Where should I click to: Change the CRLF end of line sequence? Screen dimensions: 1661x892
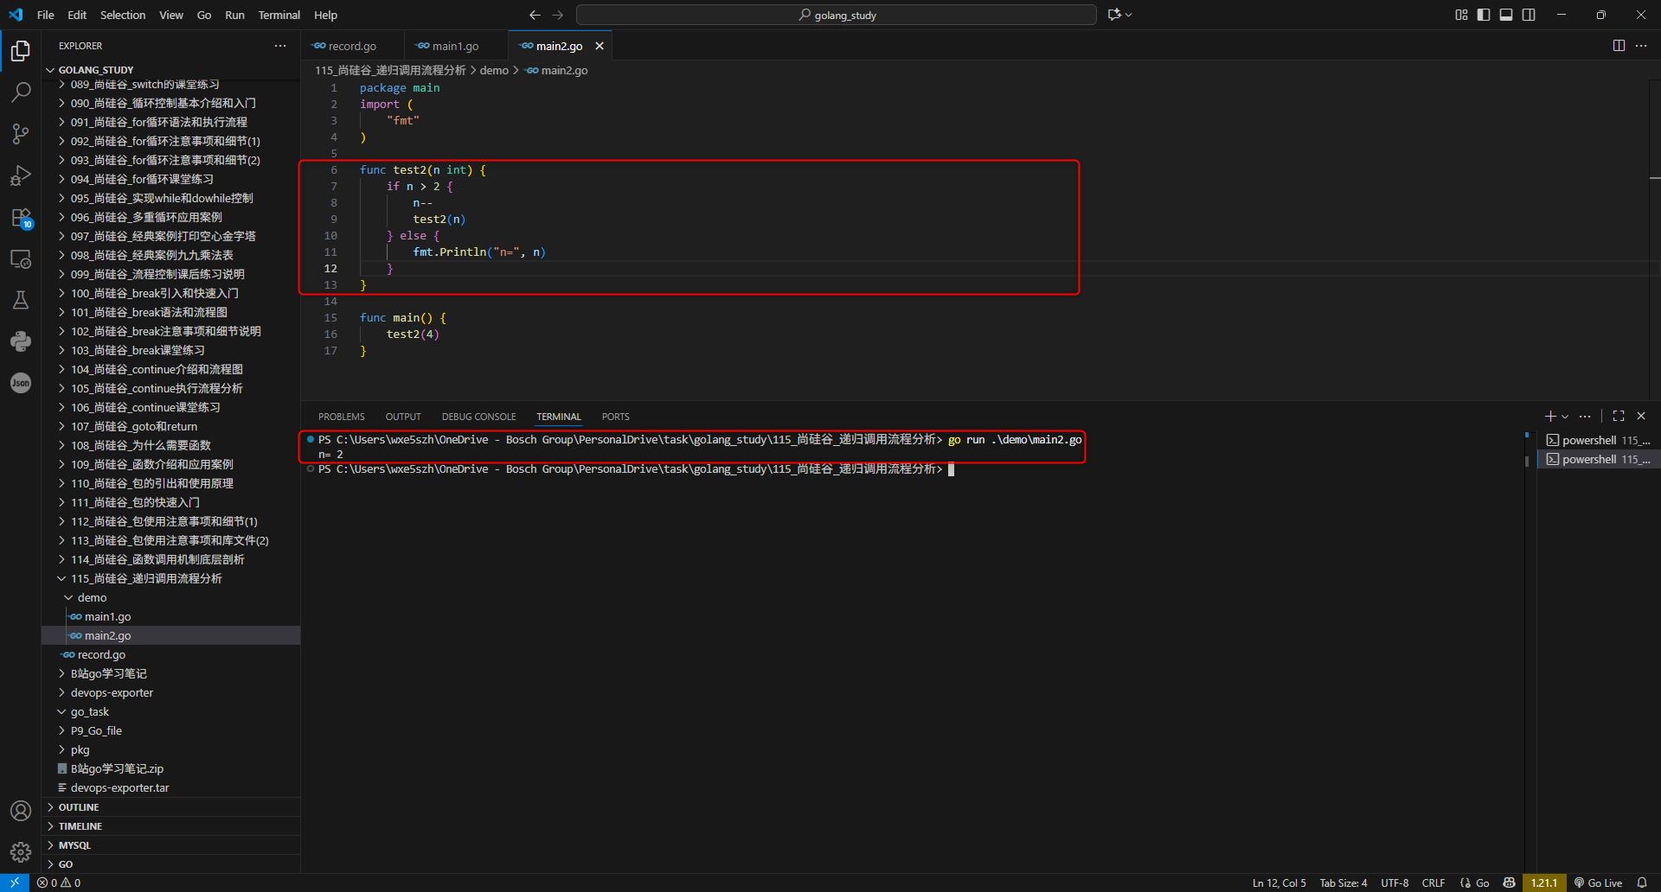(x=1433, y=882)
